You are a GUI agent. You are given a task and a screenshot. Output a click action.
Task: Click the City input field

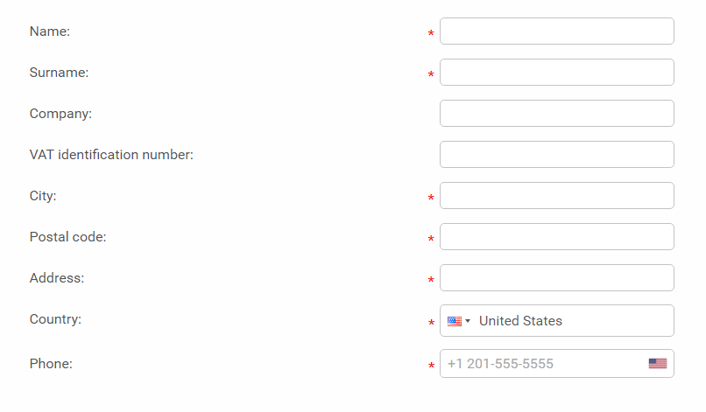pos(556,196)
